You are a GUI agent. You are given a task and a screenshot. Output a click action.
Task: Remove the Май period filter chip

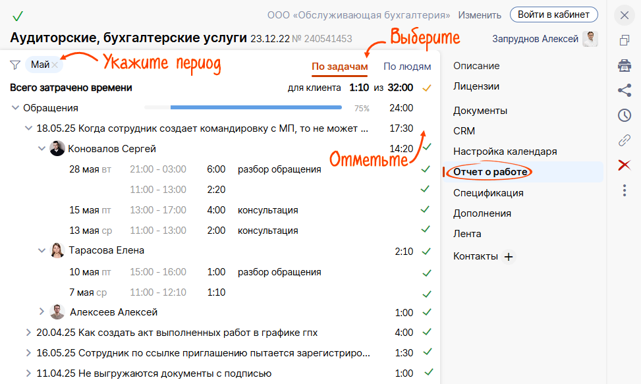pyautogui.click(x=55, y=65)
